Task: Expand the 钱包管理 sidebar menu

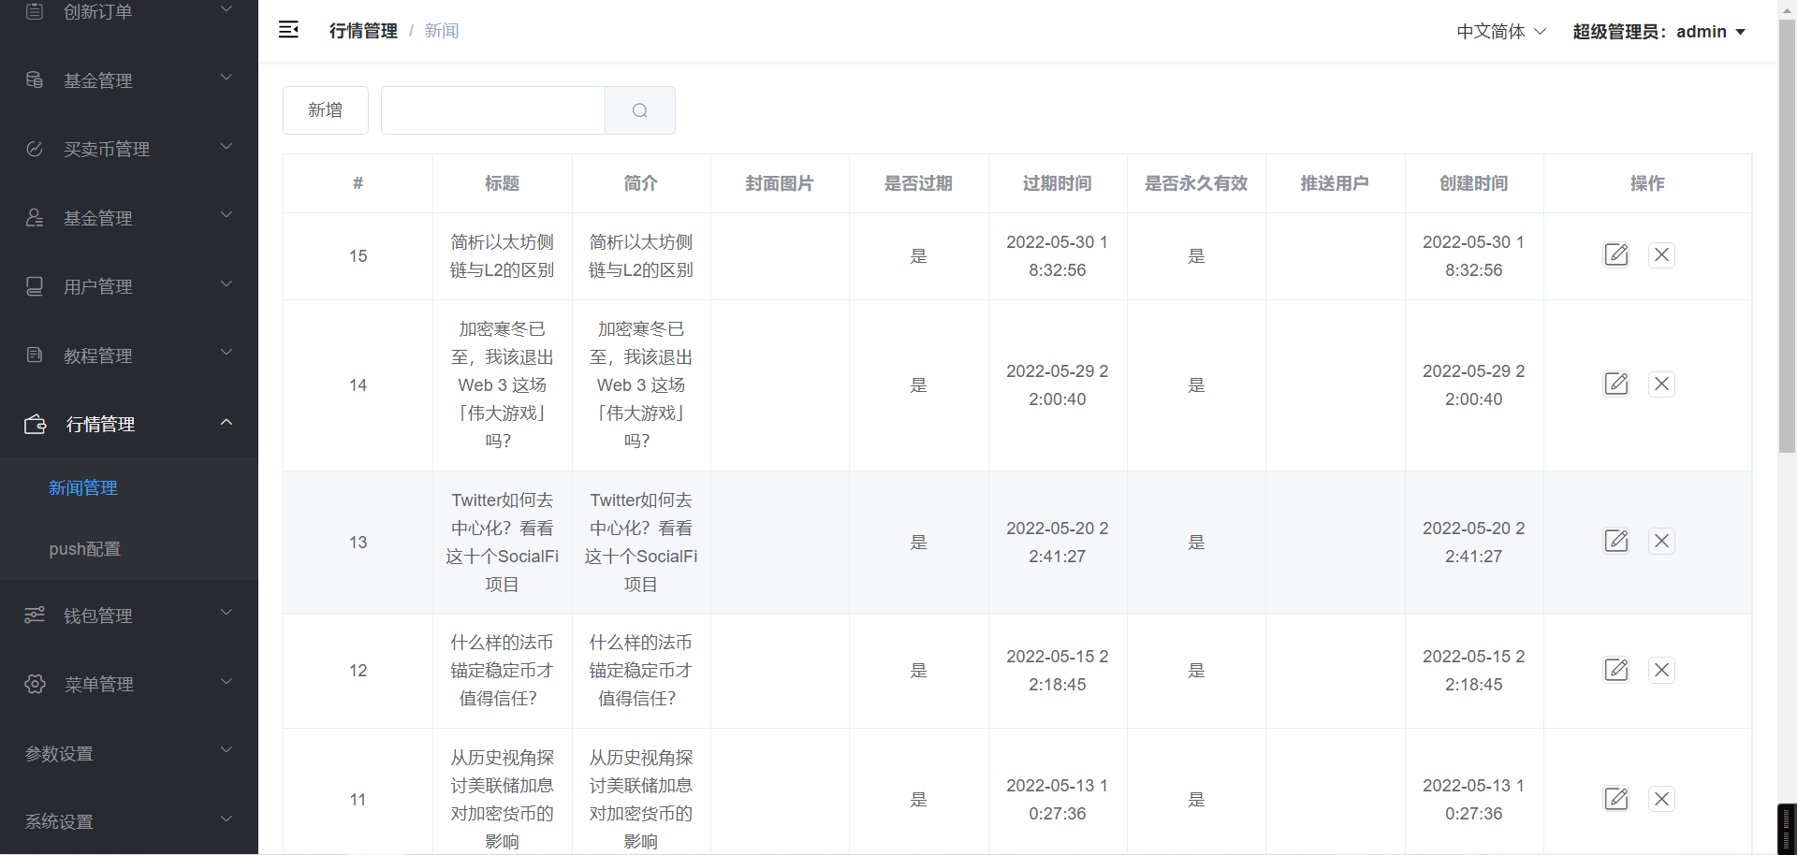Action: (x=128, y=616)
